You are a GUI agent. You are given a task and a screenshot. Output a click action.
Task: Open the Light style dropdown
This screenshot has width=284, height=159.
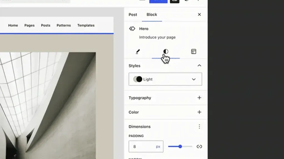[x=165, y=79]
